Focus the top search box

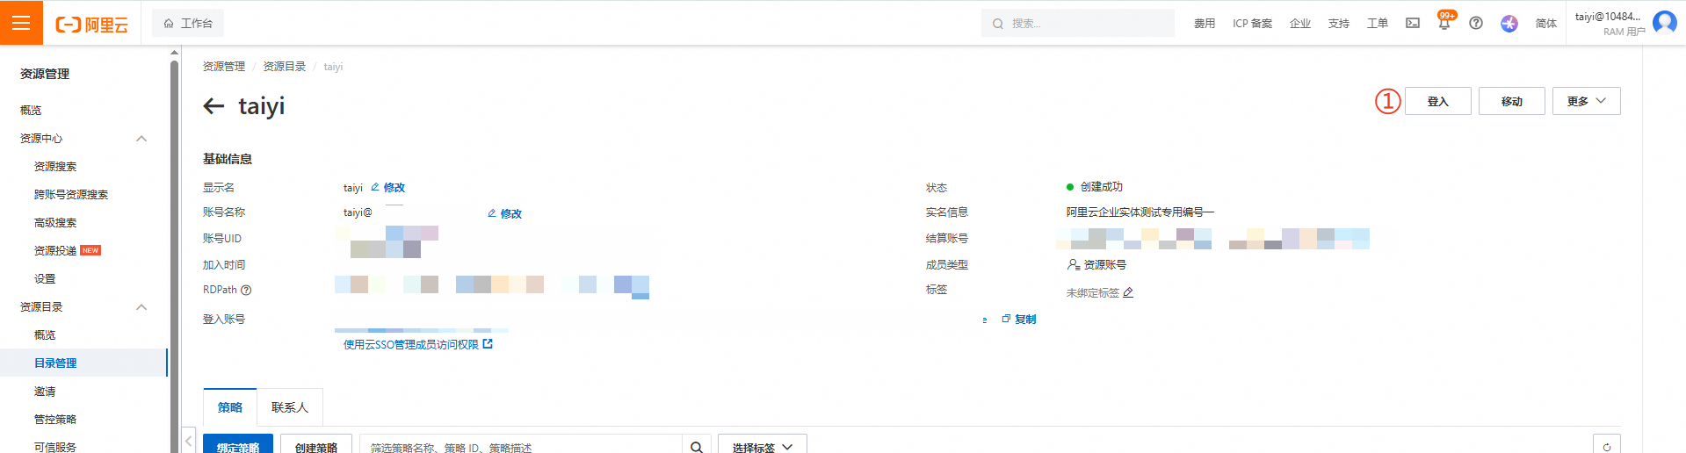[x=1078, y=24]
